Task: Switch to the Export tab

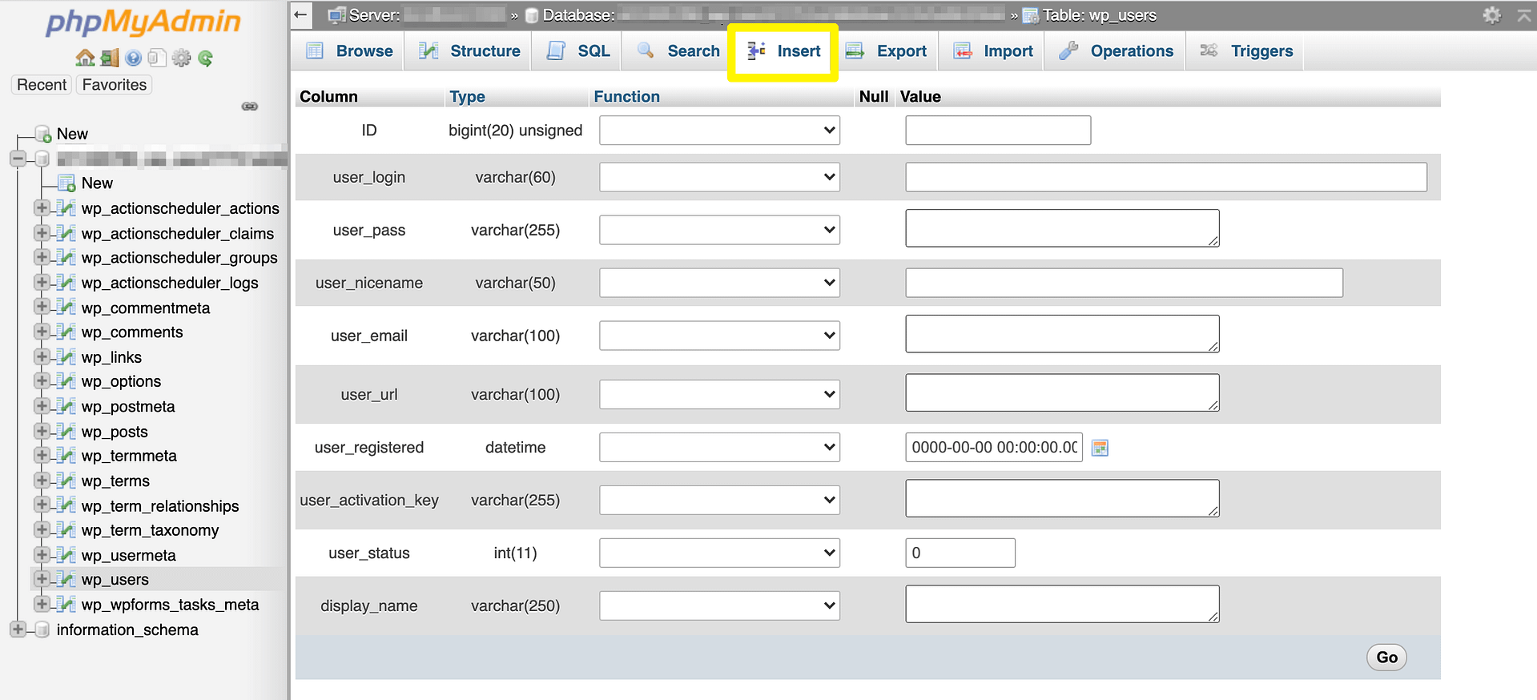Action: click(886, 51)
